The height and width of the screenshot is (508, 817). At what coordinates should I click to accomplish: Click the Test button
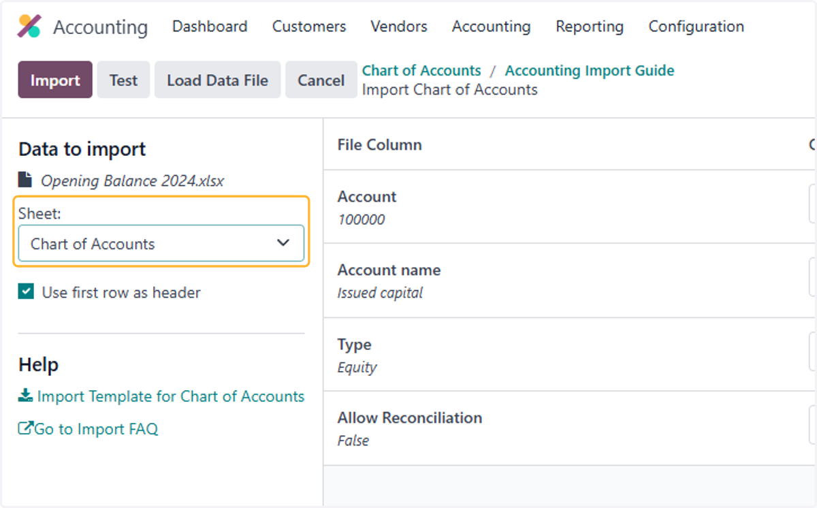point(123,80)
